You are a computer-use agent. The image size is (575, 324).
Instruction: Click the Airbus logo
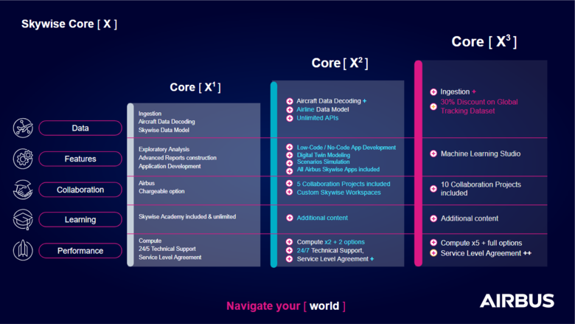[517, 300]
